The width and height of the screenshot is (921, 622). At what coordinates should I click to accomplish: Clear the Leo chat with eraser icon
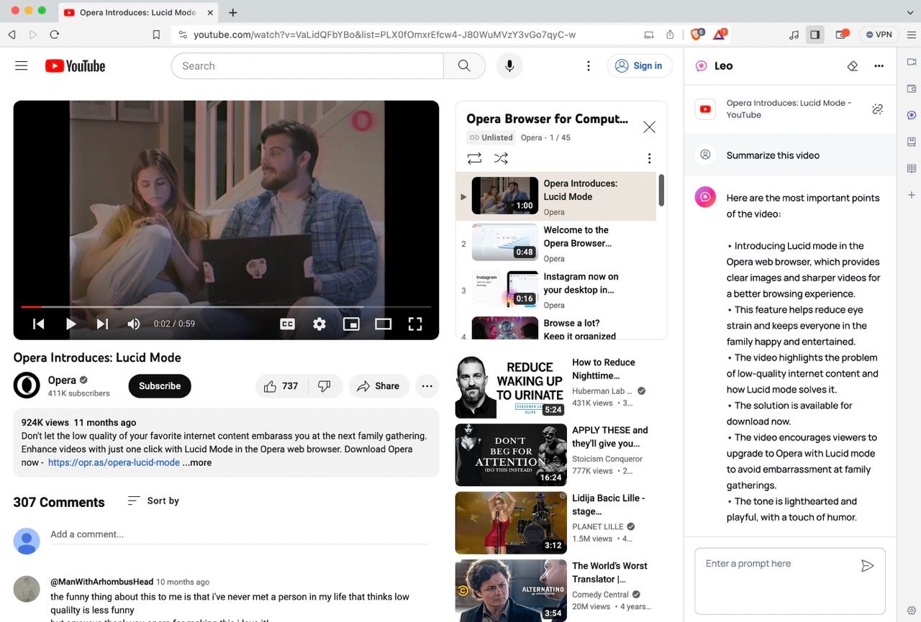(x=853, y=66)
